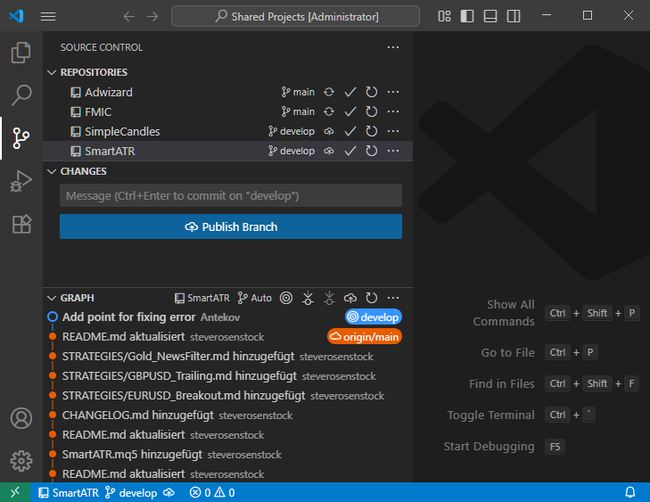Open the Search view in the activity bar
This screenshot has height=502, width=650.
pyautogui.click(x=21, y=95)
